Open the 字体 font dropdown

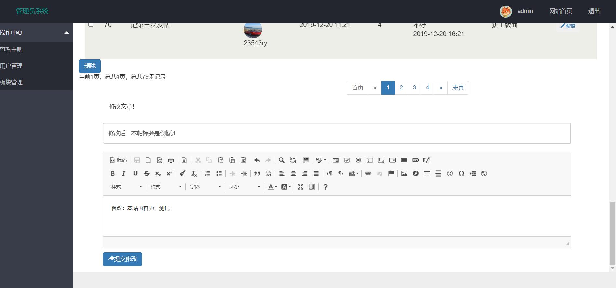[205, 187]
